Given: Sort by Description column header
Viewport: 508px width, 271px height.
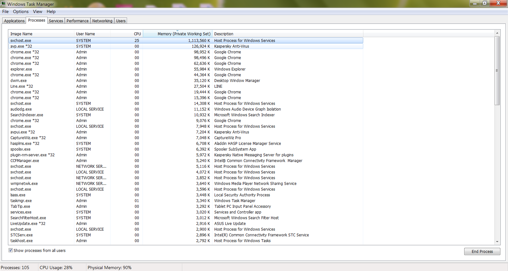Looking at the screenshot, I should 288,34.
